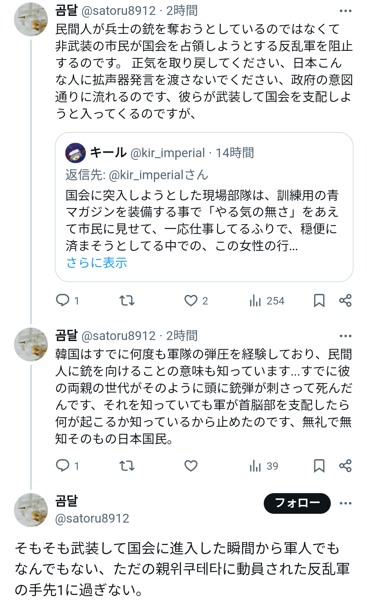Retweet the first tweet
367x612 pixels.
(x=127, y=300)
